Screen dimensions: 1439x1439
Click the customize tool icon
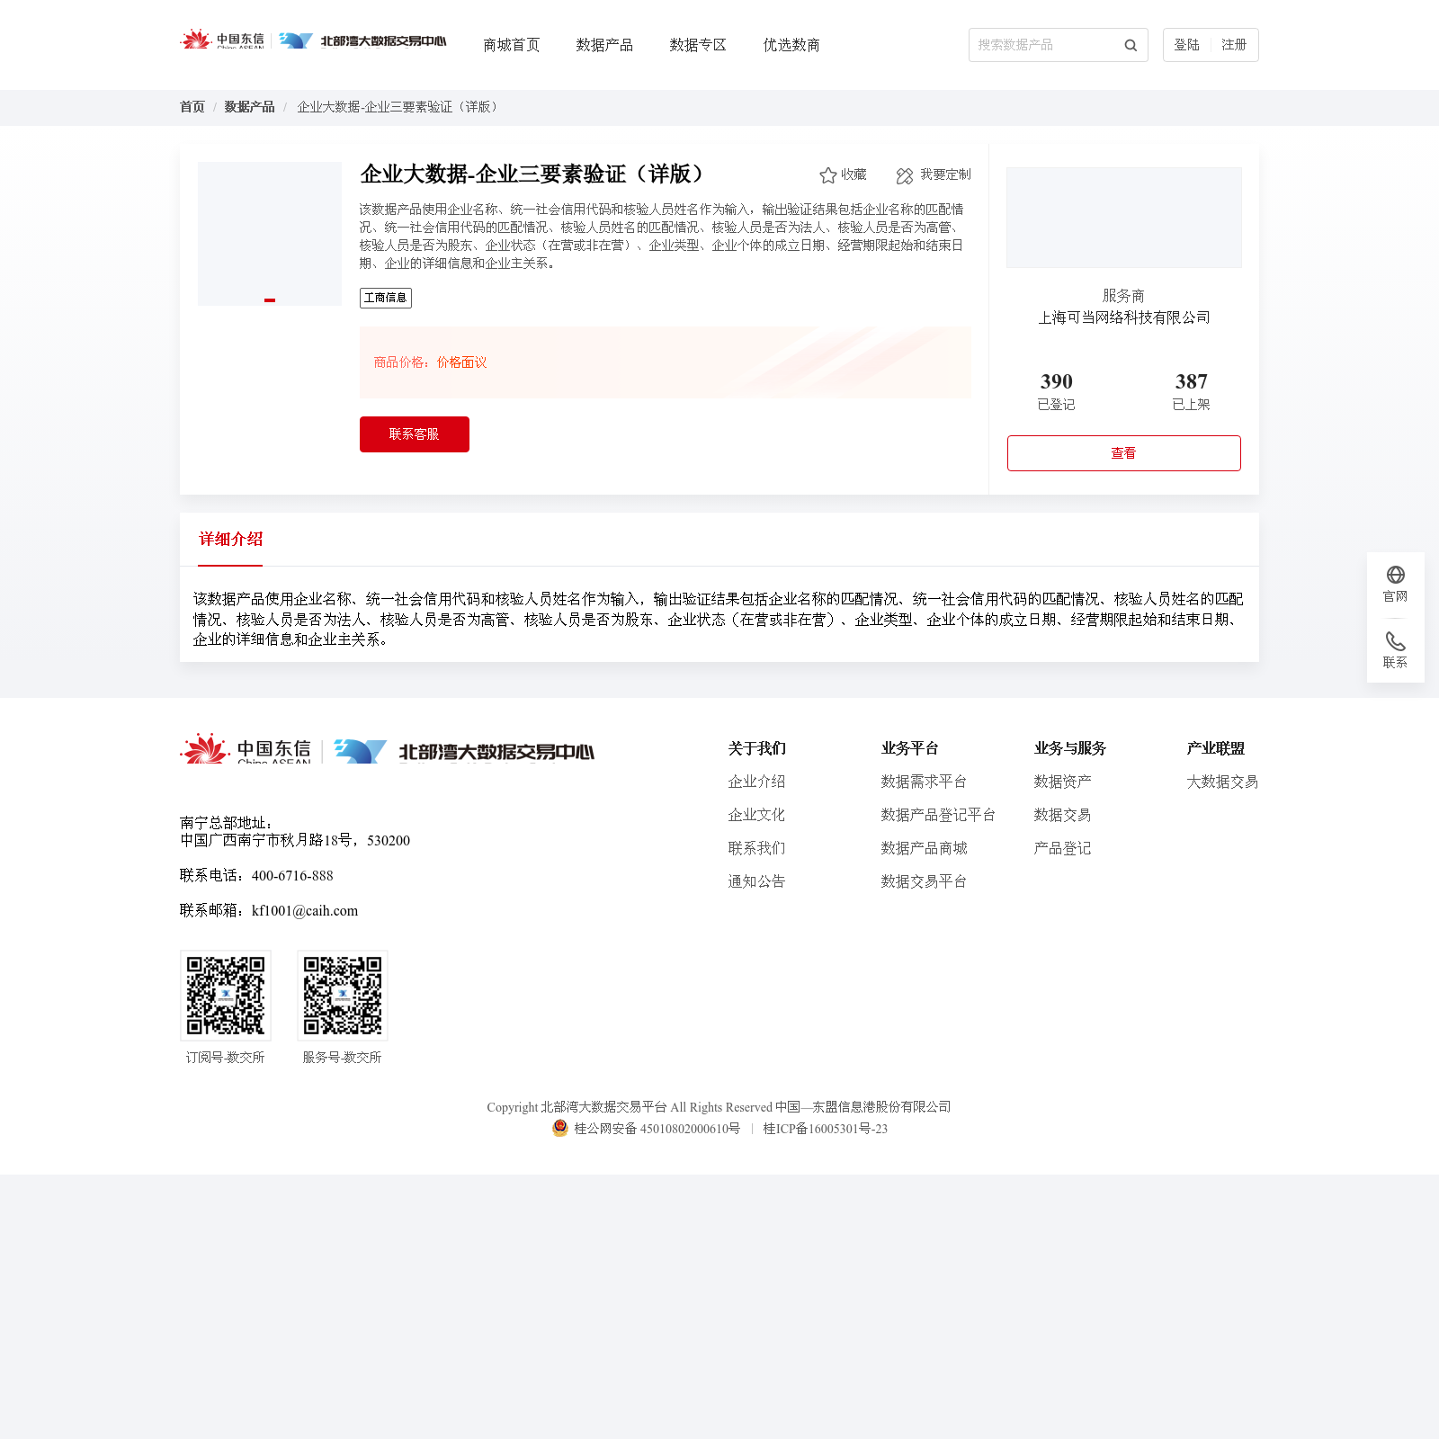click(905, 175)
